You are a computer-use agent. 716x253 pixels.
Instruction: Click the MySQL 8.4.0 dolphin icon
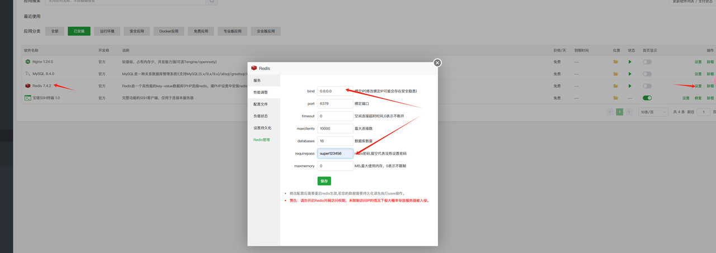(x=27, y=74)
